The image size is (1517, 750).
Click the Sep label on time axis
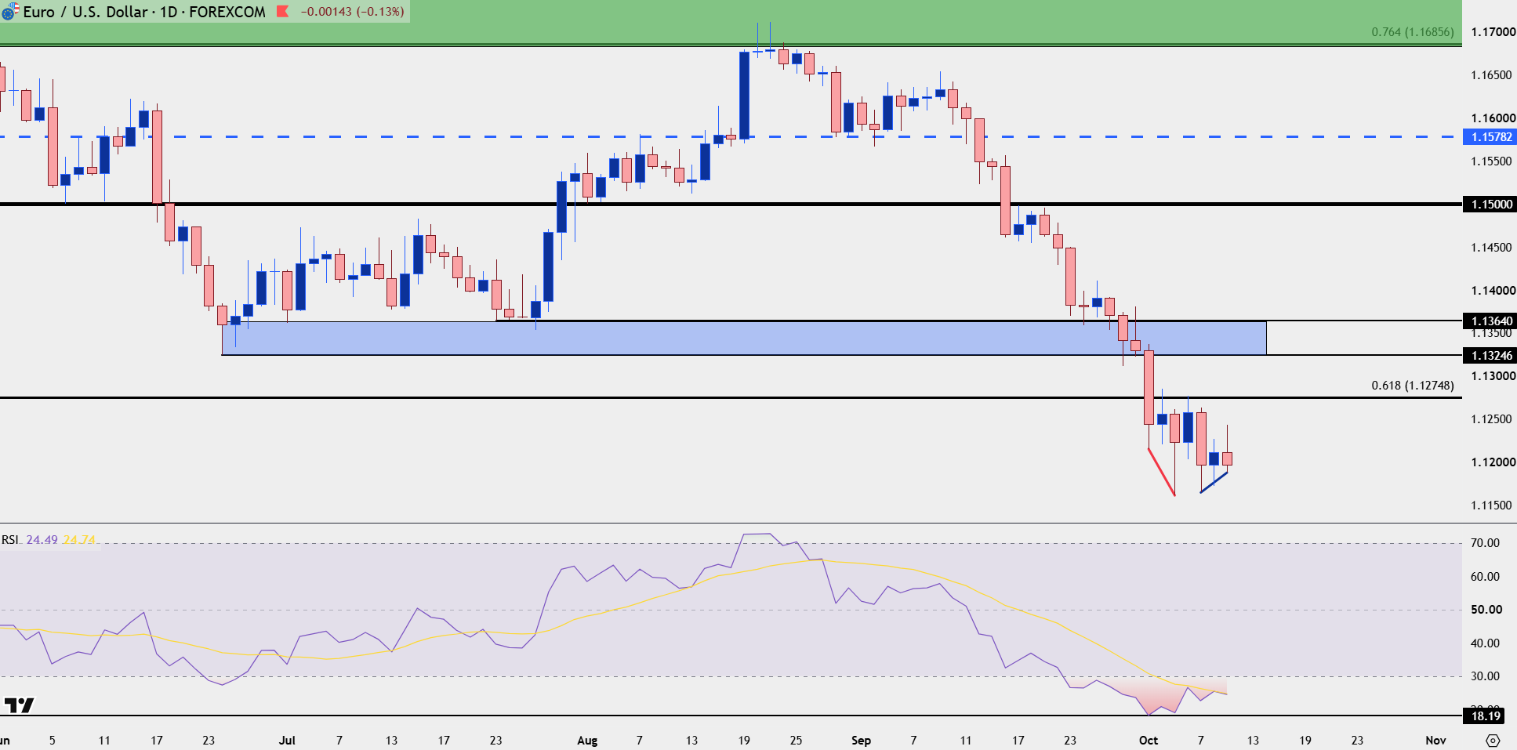(x=861, y=740)
